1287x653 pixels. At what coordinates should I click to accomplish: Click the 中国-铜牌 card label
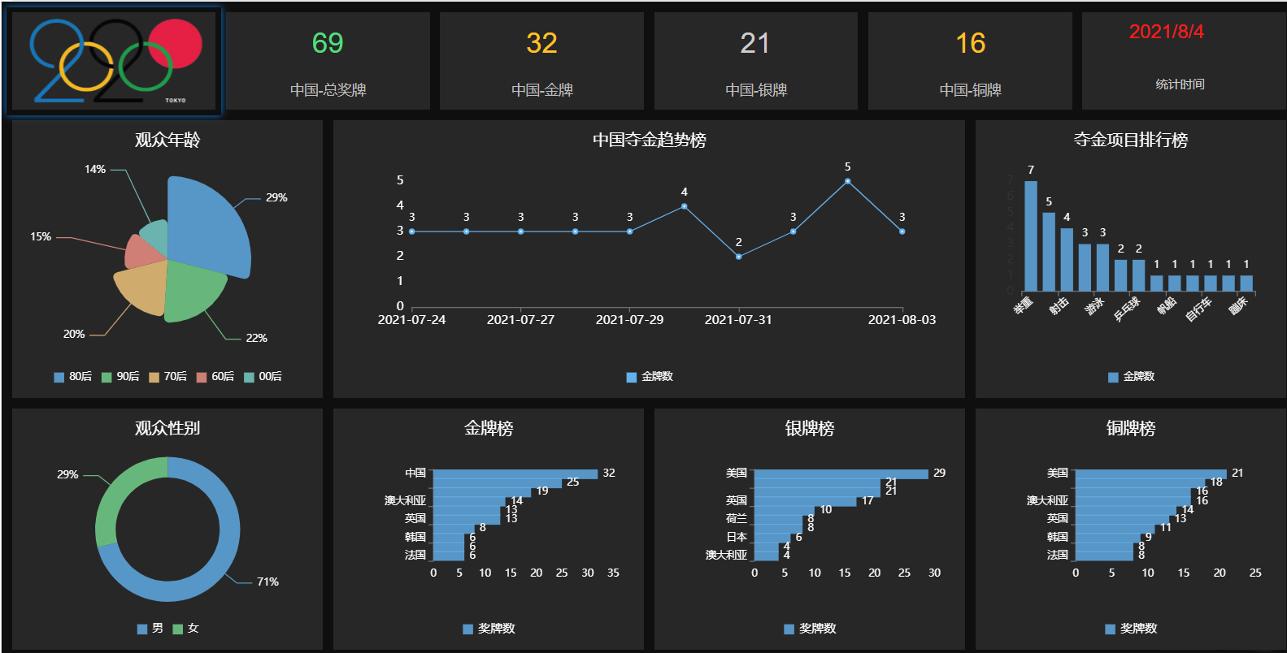point(971,90)
